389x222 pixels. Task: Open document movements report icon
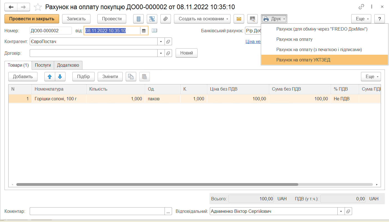tap(138, 19)
